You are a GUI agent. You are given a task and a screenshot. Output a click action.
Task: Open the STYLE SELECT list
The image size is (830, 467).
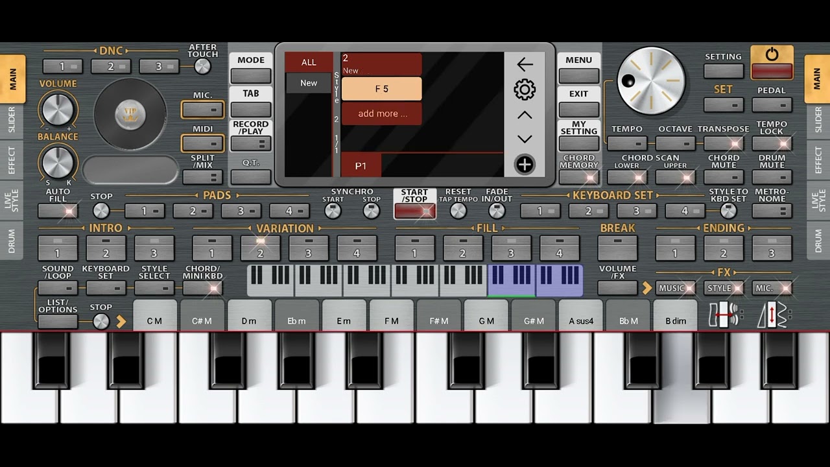pos(154,288)
